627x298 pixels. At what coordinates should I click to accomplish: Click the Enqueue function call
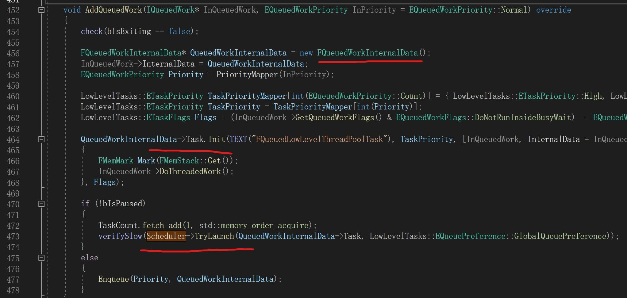pyautogui.click(x=113, y=279)
